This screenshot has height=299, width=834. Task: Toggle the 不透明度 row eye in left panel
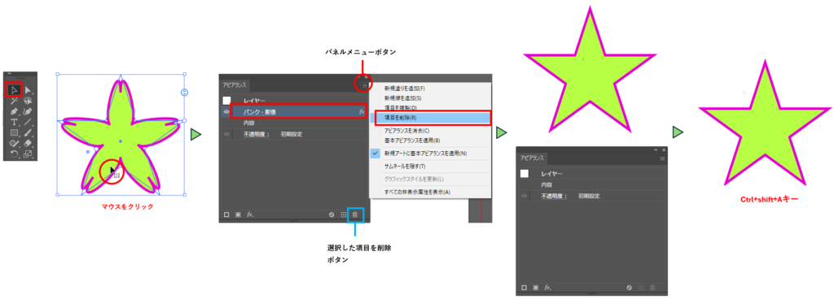pos(226,134)
